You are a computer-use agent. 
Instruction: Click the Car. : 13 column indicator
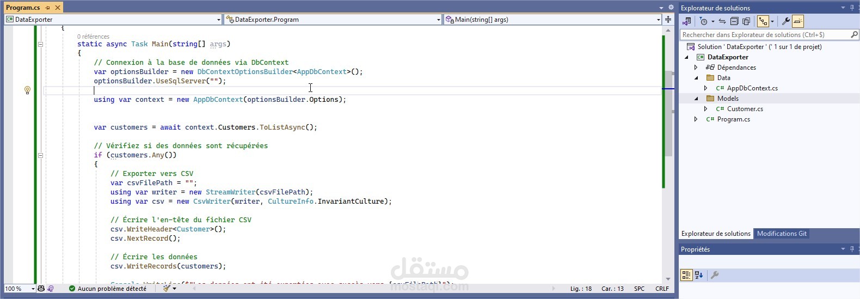point(612,289)
